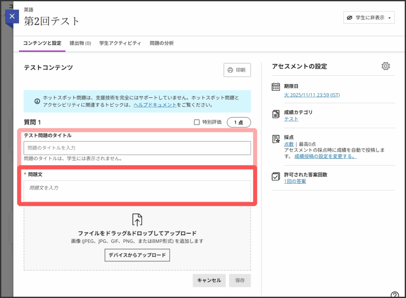The height and width of the screenshot is (298, 406).
Task: Open the 学生に非表示 visibility dropdown
Action: coord(369,18)
